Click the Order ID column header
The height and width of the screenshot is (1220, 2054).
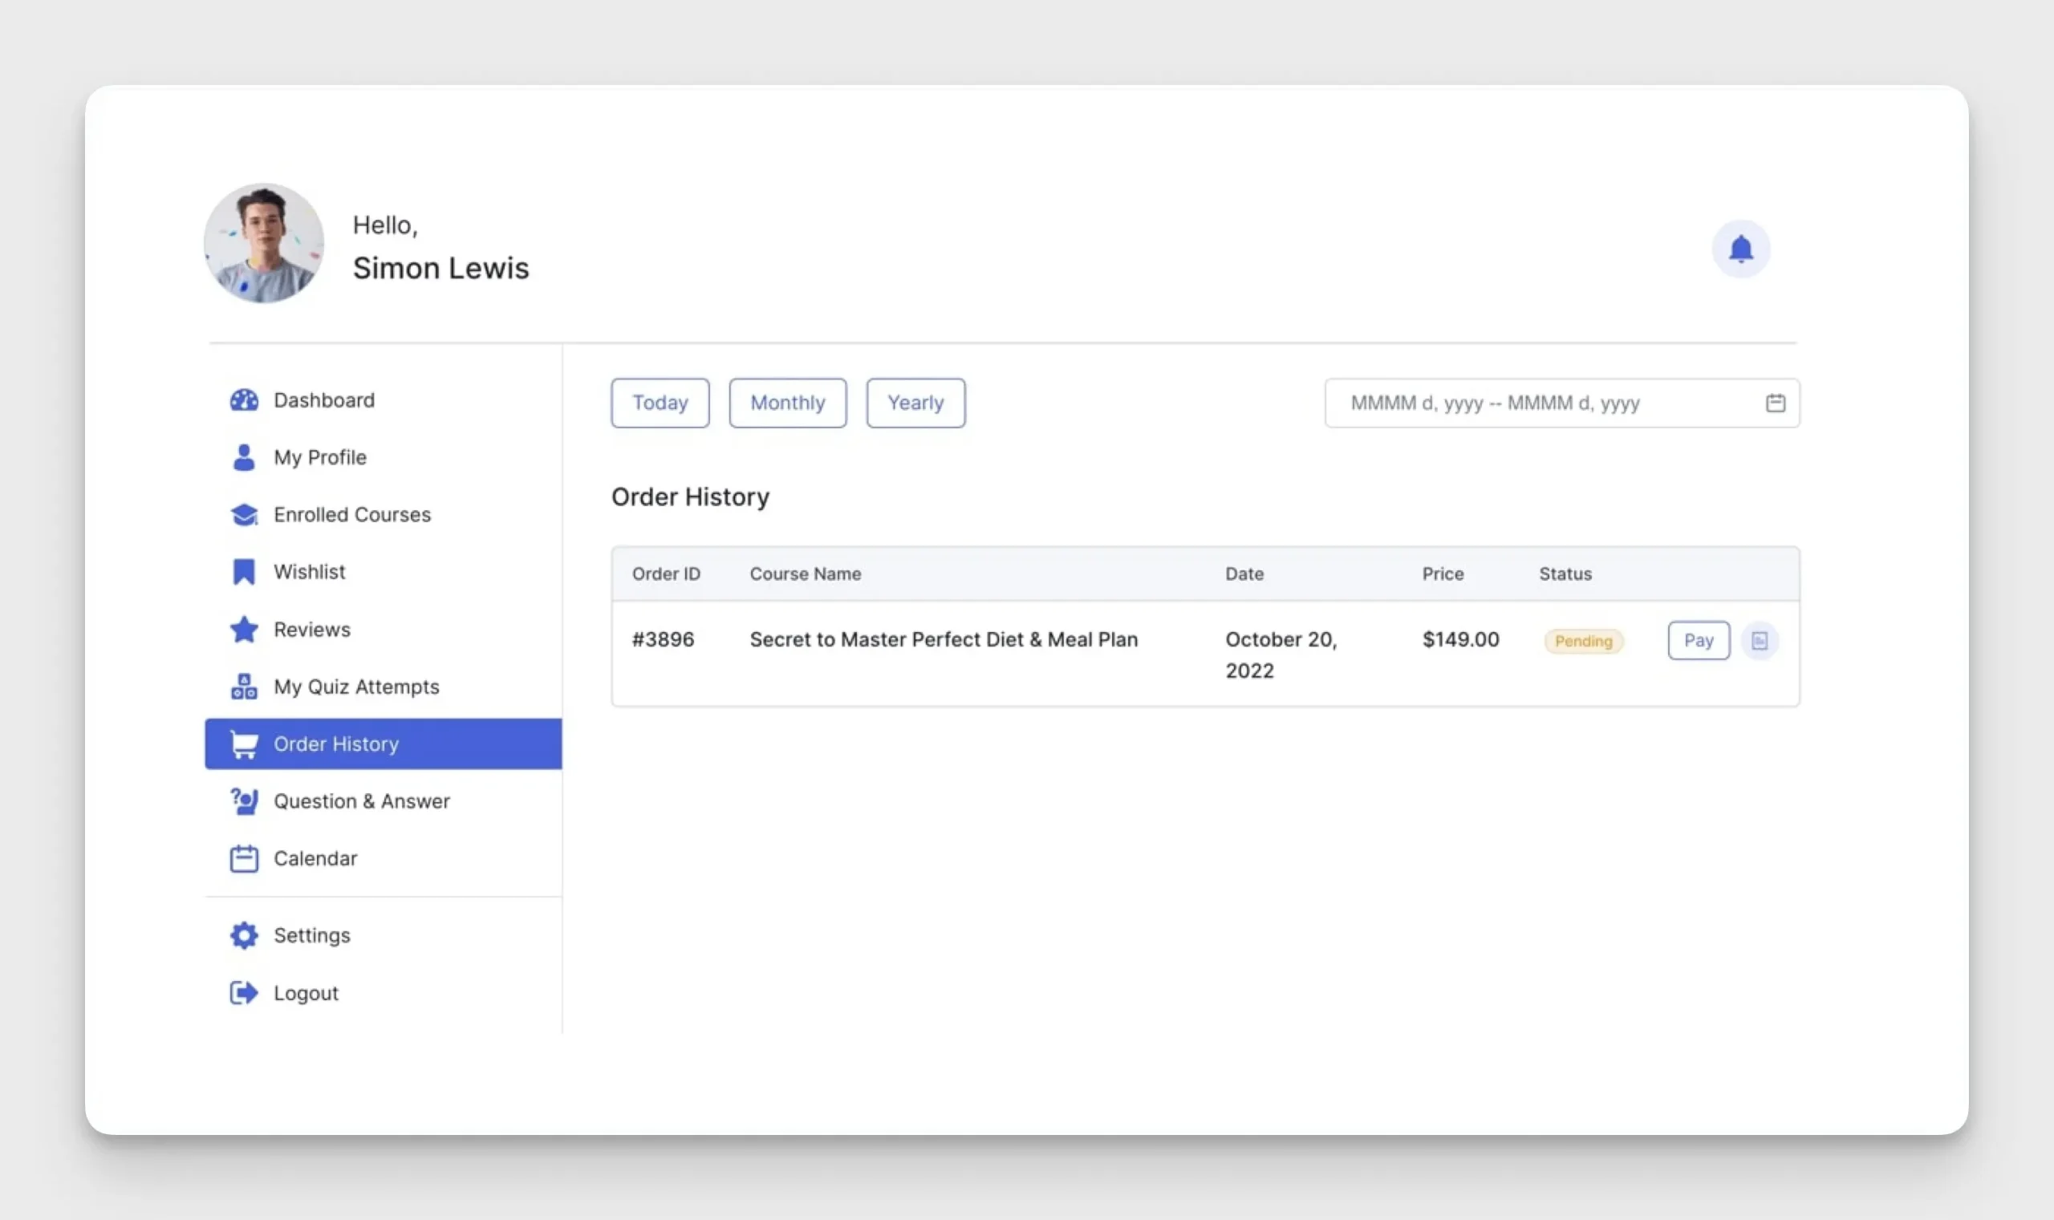pyautogui.click(x=666, y=574)
